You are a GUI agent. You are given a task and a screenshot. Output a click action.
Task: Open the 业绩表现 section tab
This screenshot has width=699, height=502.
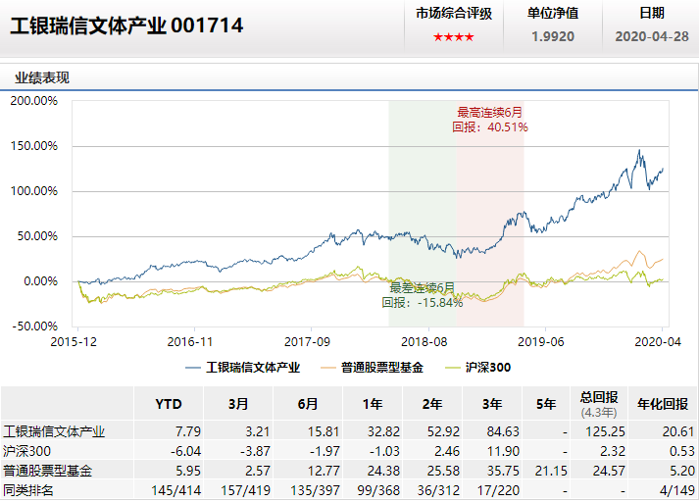point(42,78)
